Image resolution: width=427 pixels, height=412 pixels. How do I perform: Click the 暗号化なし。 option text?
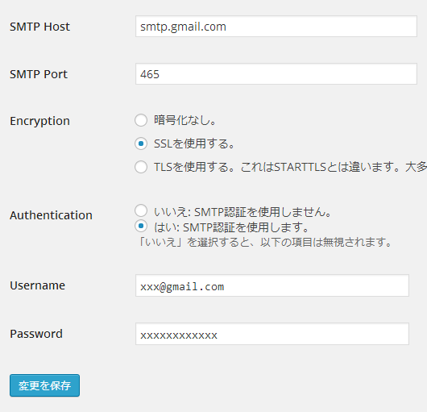(185, 120)
